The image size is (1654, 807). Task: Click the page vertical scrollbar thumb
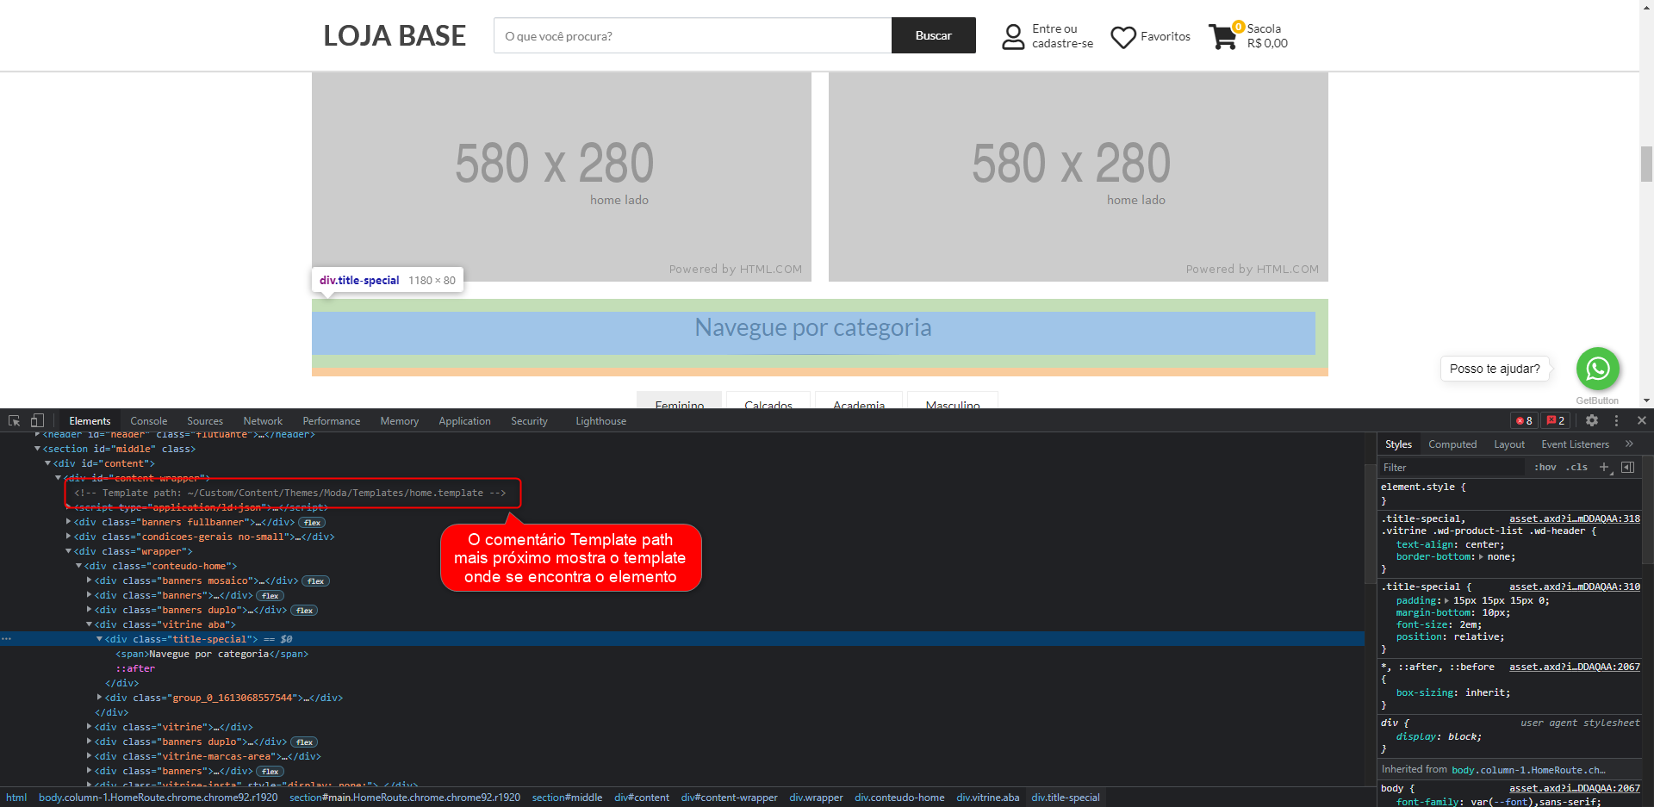[1646, 164]
